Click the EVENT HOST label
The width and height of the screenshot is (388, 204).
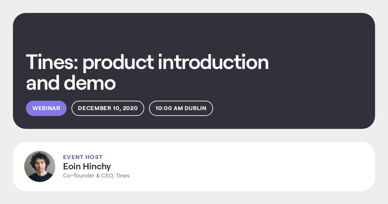click(83, 157)
